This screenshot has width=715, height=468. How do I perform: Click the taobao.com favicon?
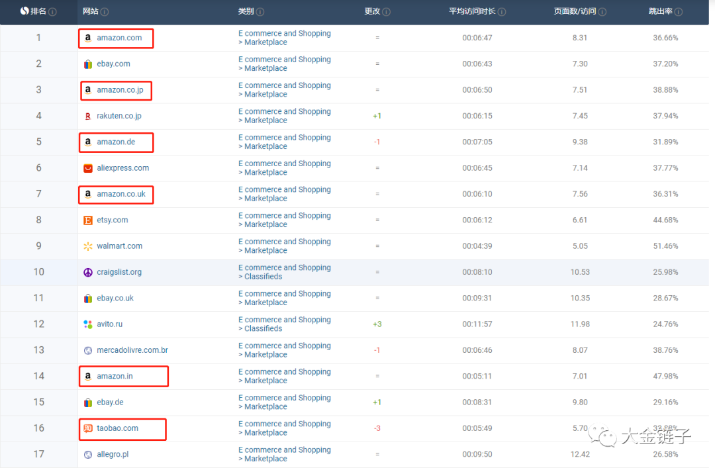click(x=88, y=428)
